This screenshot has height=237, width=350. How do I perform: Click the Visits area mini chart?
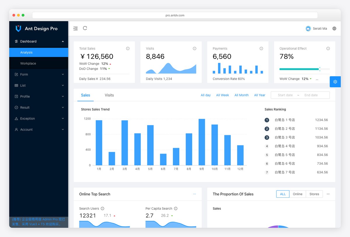[171, 68]
